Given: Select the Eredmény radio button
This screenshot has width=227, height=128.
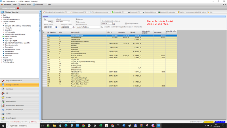Looking at the screenshot, I should tap(77, 22).
